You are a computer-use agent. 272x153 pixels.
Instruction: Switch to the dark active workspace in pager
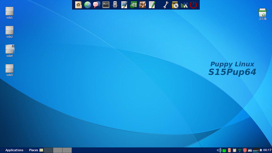coord(48,150)
